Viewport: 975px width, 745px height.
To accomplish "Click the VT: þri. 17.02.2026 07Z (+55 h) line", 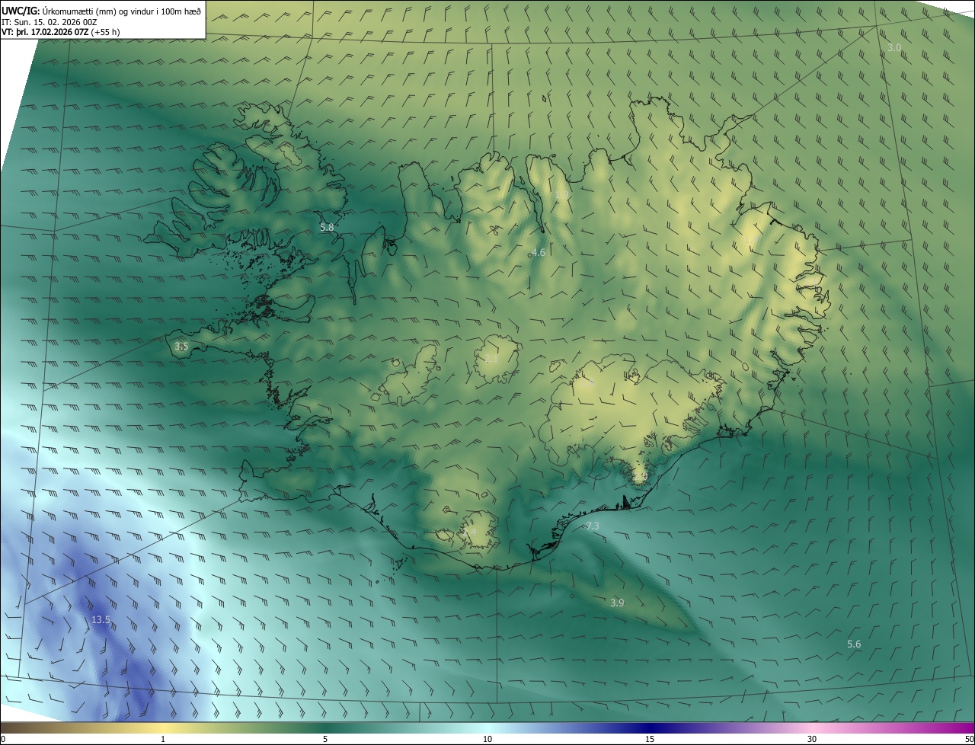I will pyautogui.click(x=61, y=32).
